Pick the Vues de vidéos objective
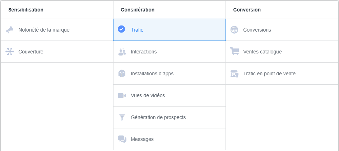This screenshot has height=151, width=339. [148, 95]
